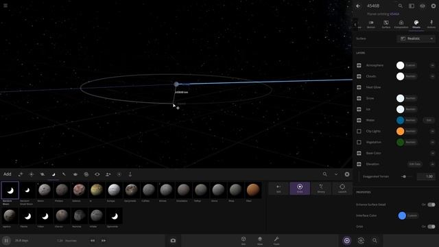Enable the Vegetation layer checkbox

[359, 142]
